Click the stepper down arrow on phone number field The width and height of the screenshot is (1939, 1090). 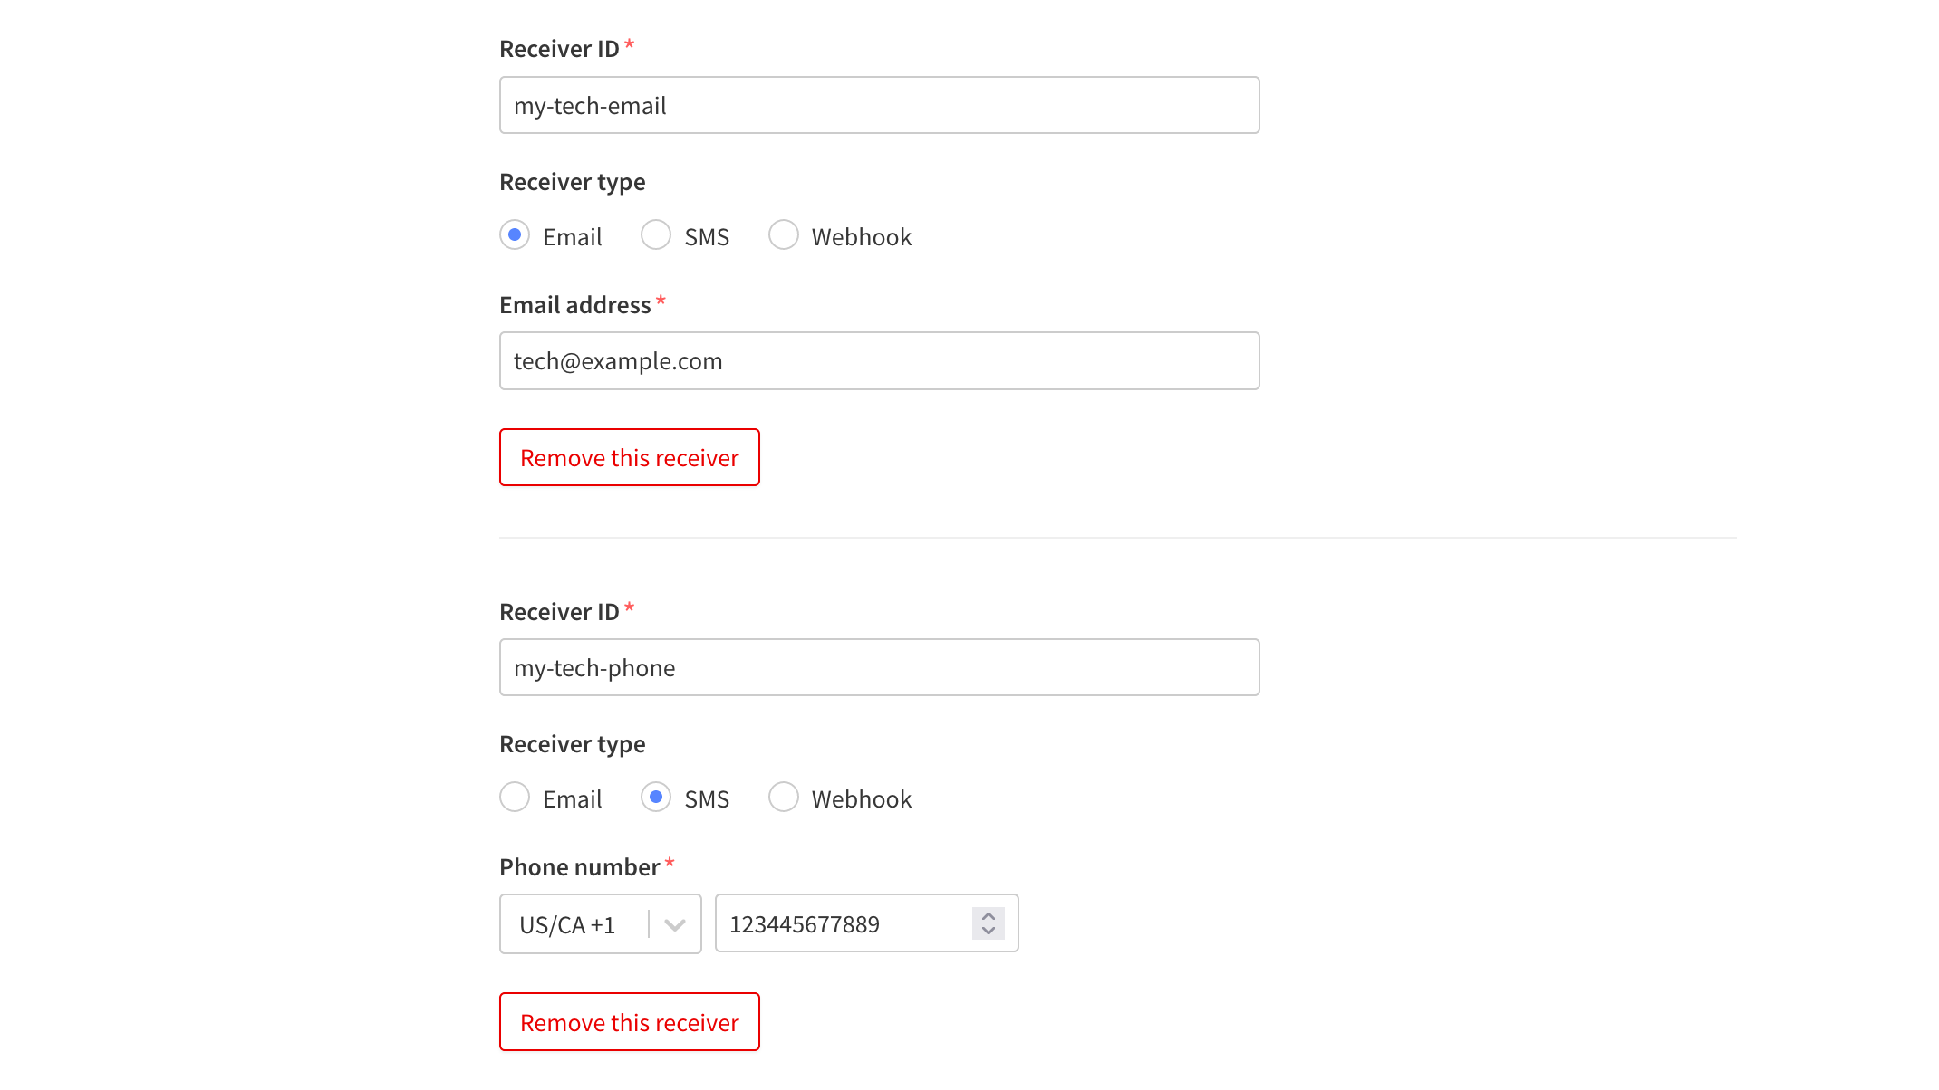point(989,931)
